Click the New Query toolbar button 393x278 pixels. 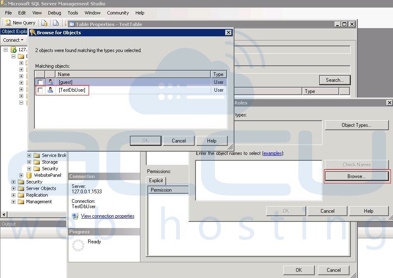21,23
